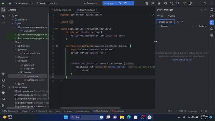Screen dimensions: 215x121
Task: Open more run actions menu
Action: tap(131, 3)
